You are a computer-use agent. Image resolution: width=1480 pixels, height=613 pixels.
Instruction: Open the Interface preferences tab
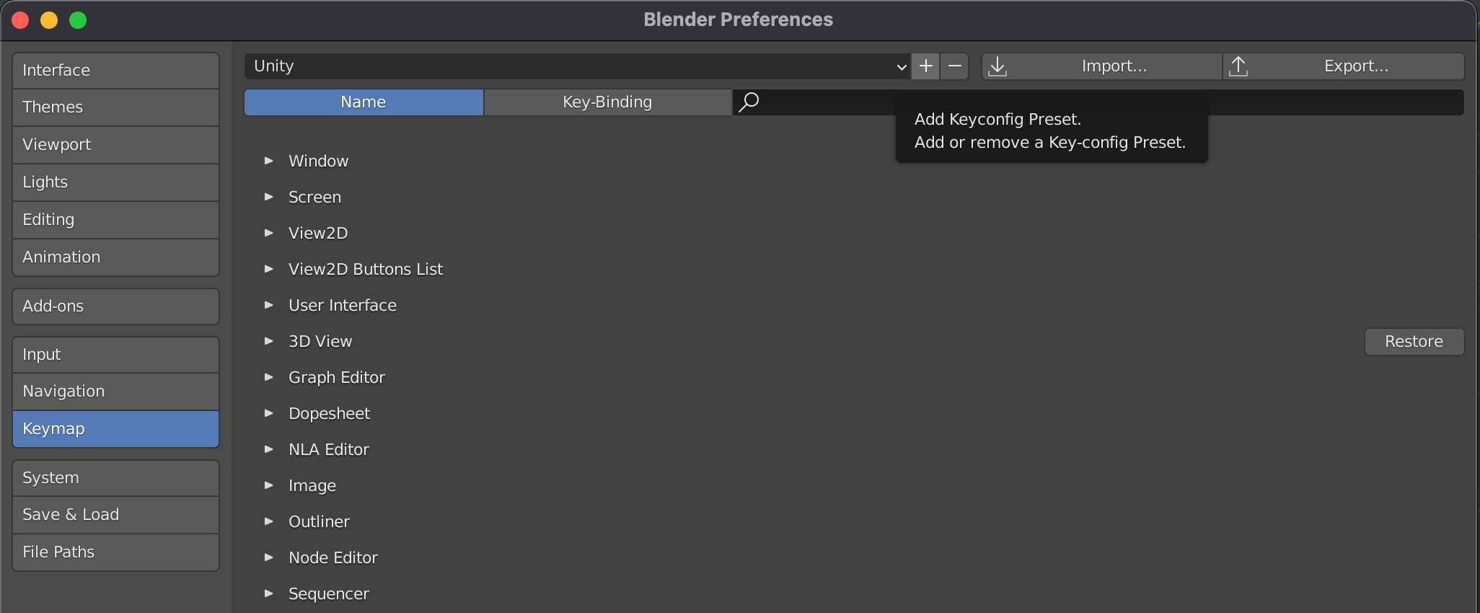(x=115, y=71)
